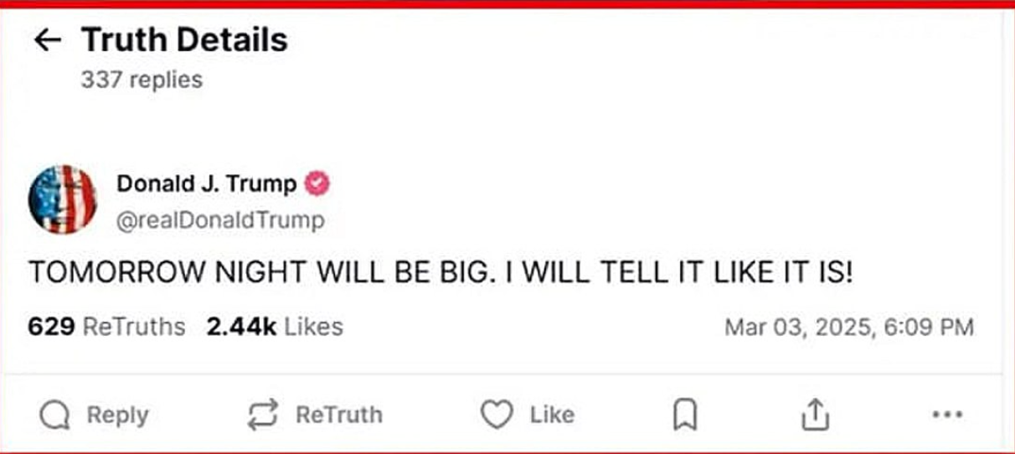Click the @realDonaldTrump handle
The height and width of the screenshot is (454, 1015).
220,220
